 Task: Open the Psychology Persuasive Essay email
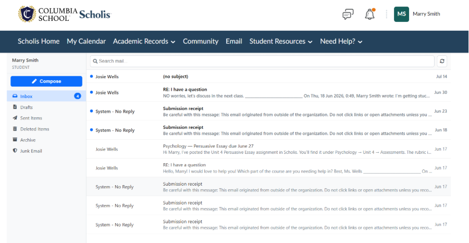point(268,149)
